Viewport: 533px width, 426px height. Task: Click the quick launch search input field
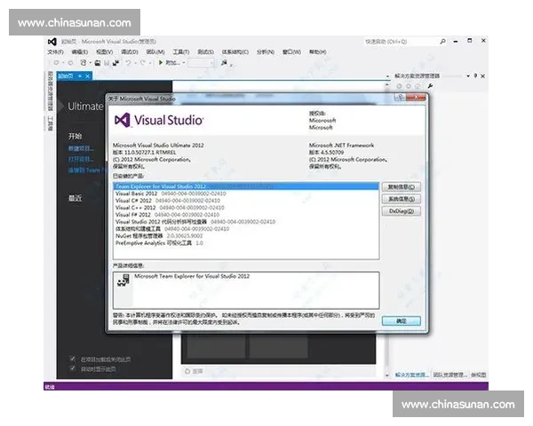click(401, 42)
